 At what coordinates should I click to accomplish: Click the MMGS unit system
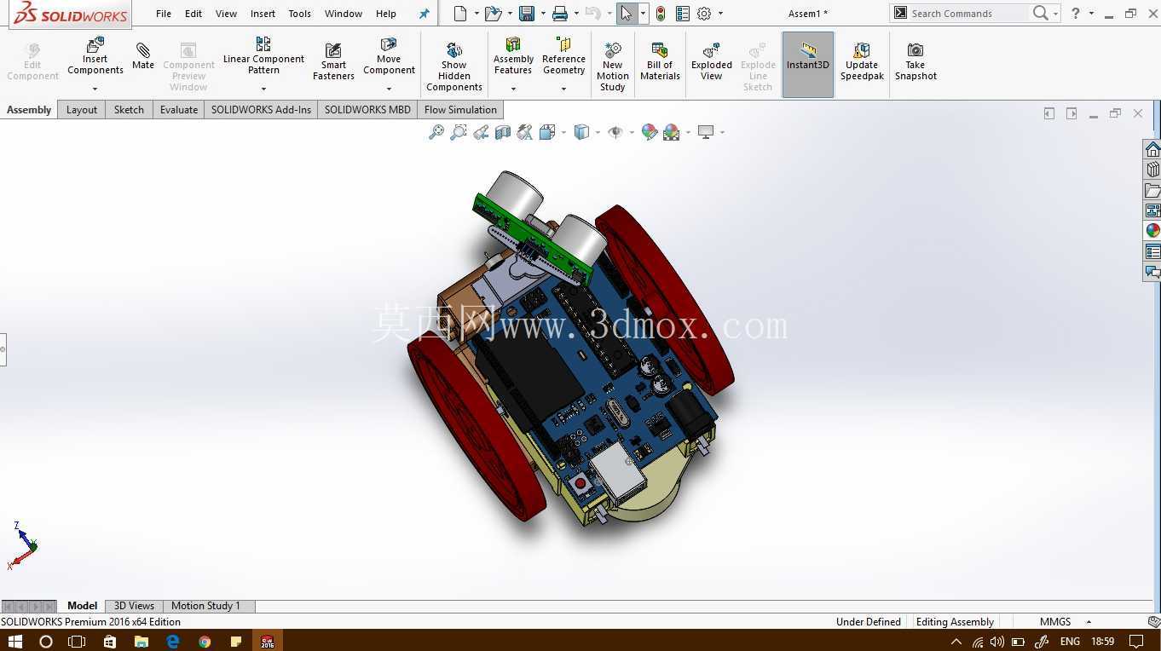click(x=1054, y=622)
